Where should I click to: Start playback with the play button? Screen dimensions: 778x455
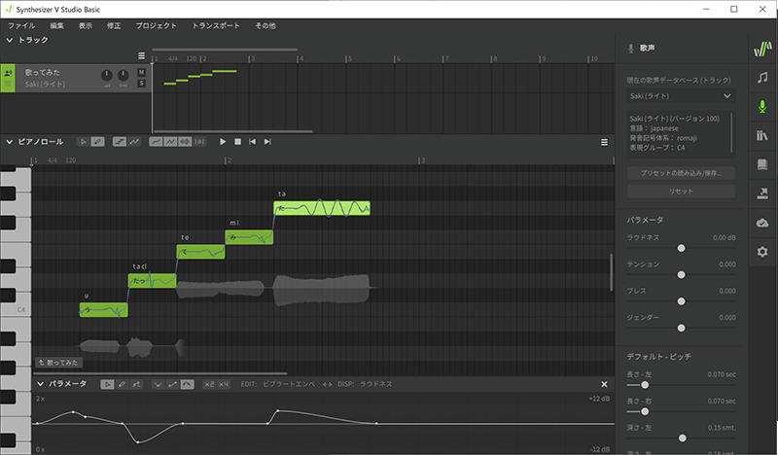click(223, 142)
